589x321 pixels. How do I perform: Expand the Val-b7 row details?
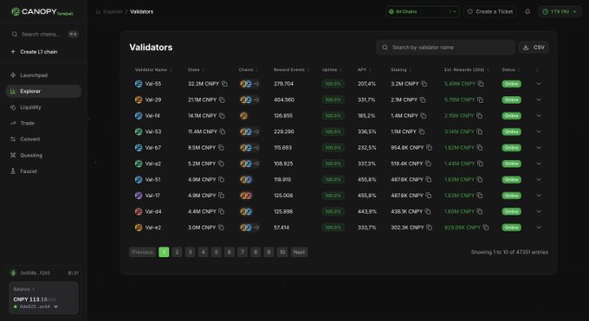tap(539, 148)
